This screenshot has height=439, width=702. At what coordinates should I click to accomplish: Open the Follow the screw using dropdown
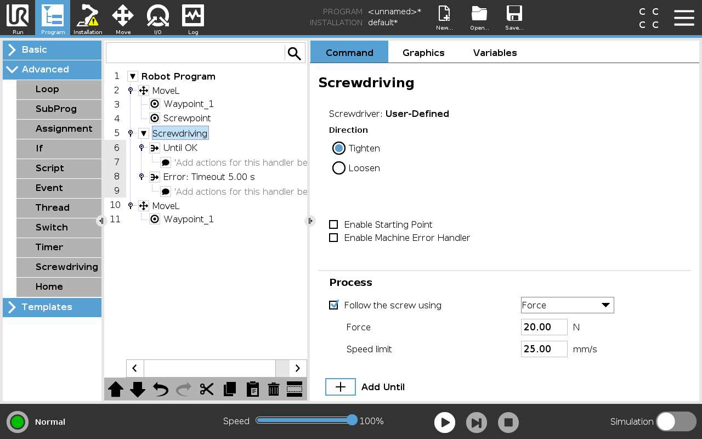(x=567, y=305)
